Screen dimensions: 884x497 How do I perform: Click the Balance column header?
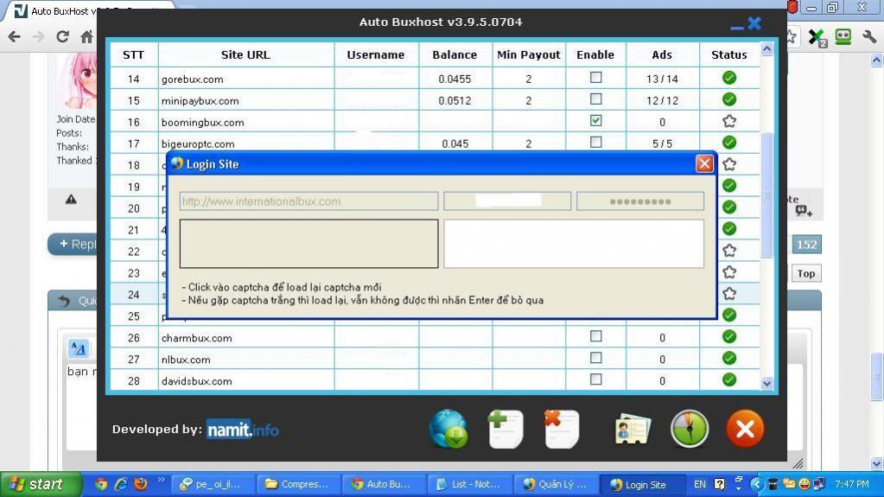(455, 54)
